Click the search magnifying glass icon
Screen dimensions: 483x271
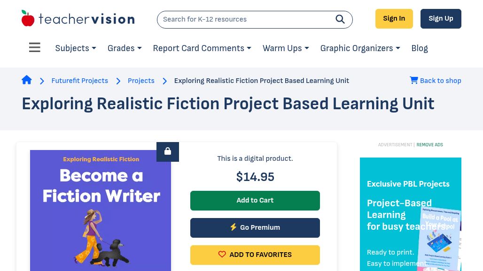click(340, 19)
